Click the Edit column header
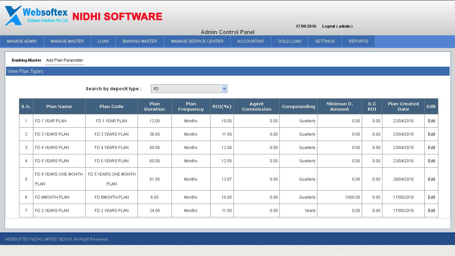 click(431, 107)
